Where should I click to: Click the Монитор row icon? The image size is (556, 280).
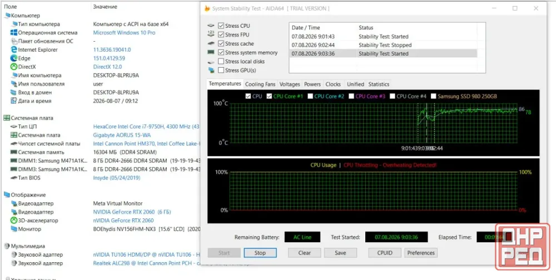pos(14,229)
